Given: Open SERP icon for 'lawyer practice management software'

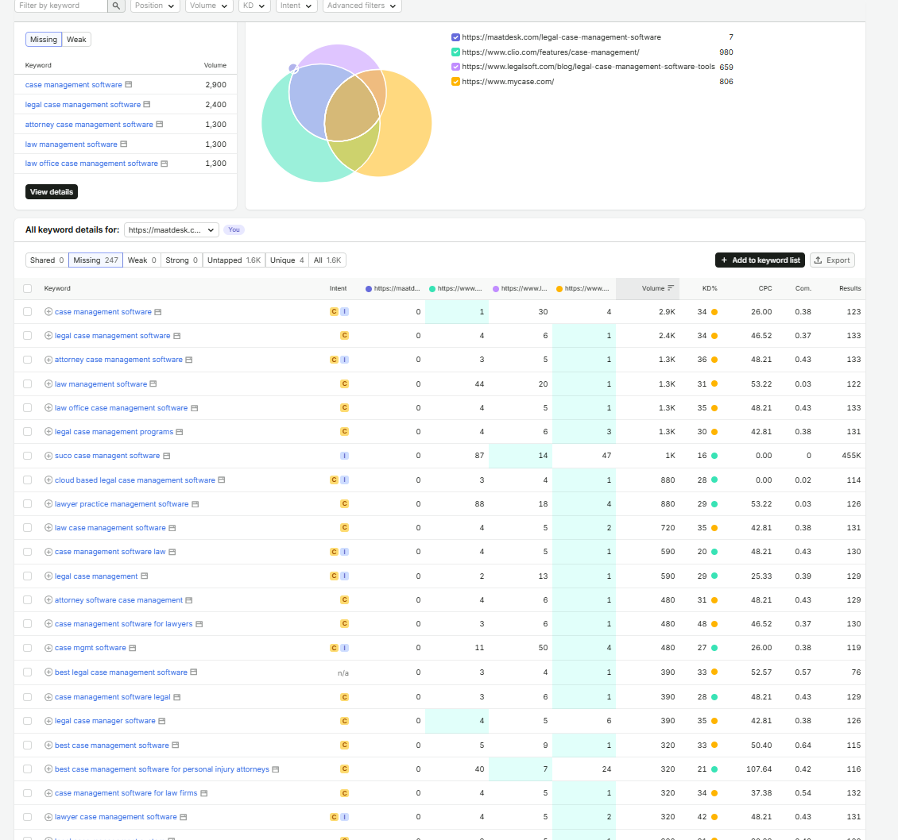Looking at the screenshot, I should point(195,504).
